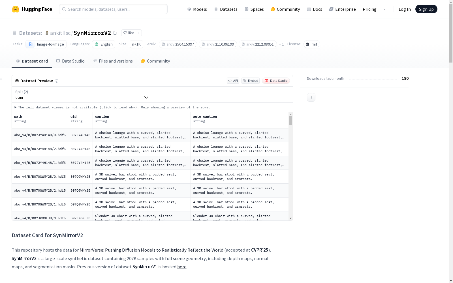Switch to the Dataset card tab
453x283 pixels.
tap(32, 61)
